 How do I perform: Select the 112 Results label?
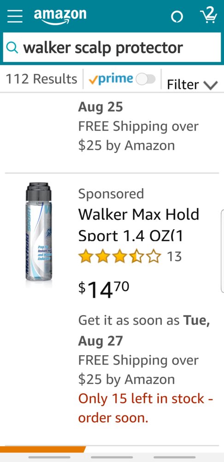tap(41, 79)
